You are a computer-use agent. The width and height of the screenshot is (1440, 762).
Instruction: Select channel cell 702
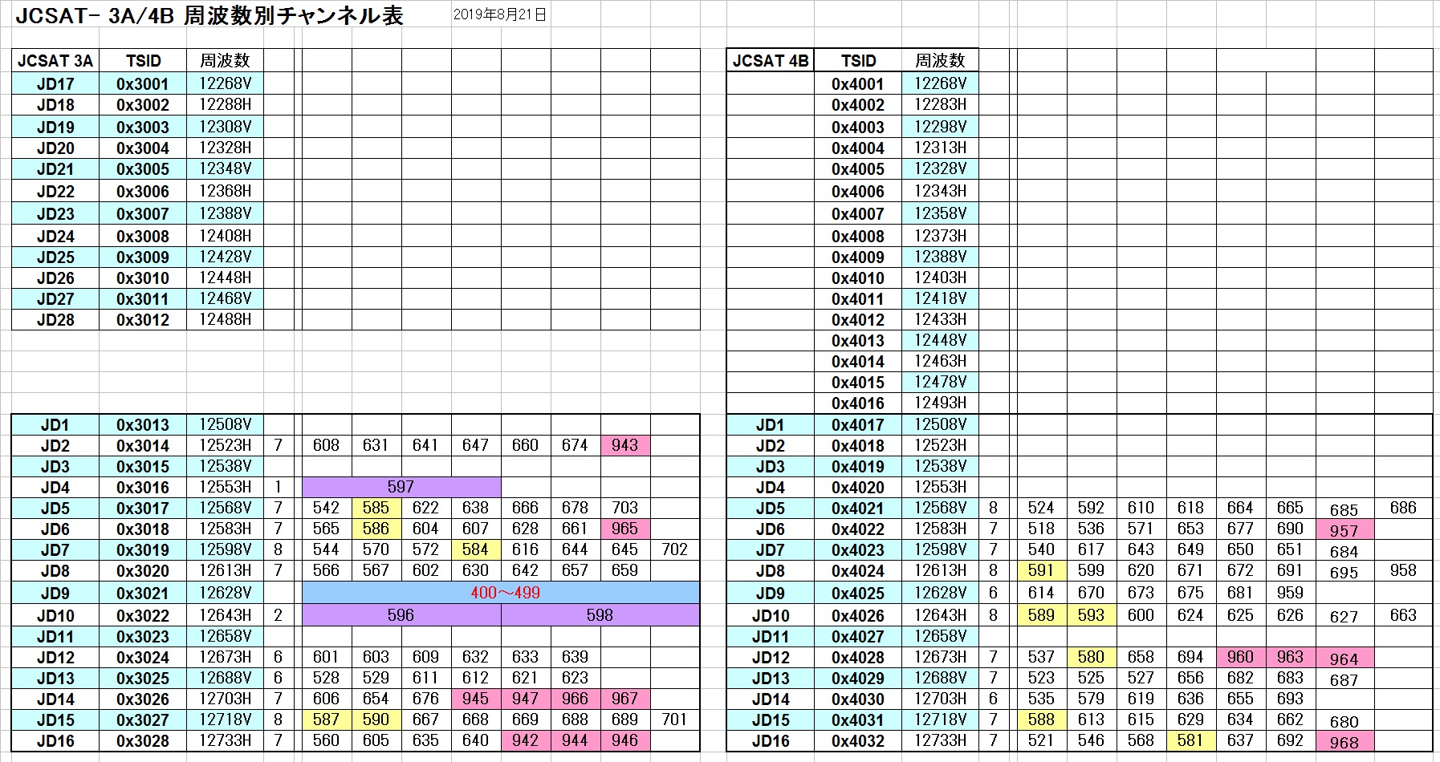(675, 549)
